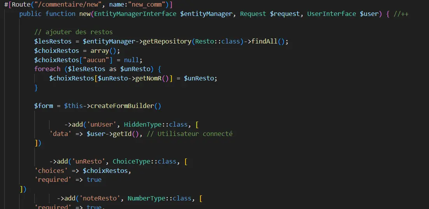Click the "public" keyword
Image resolution: width=429 pixels, height=209 pixels.
click(31, 14)
